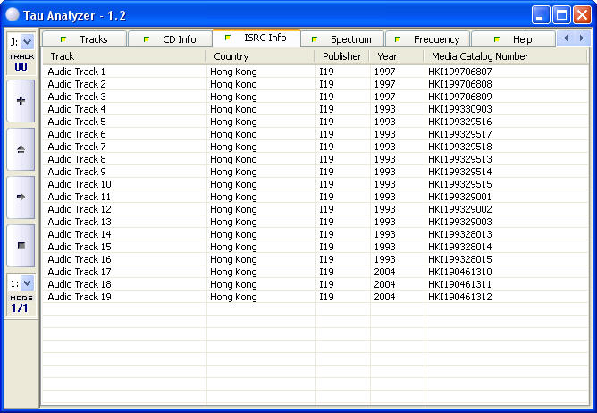Click the Media Catalog Number header
Viewport: 597px width, 413px height.
pos(505,56)
